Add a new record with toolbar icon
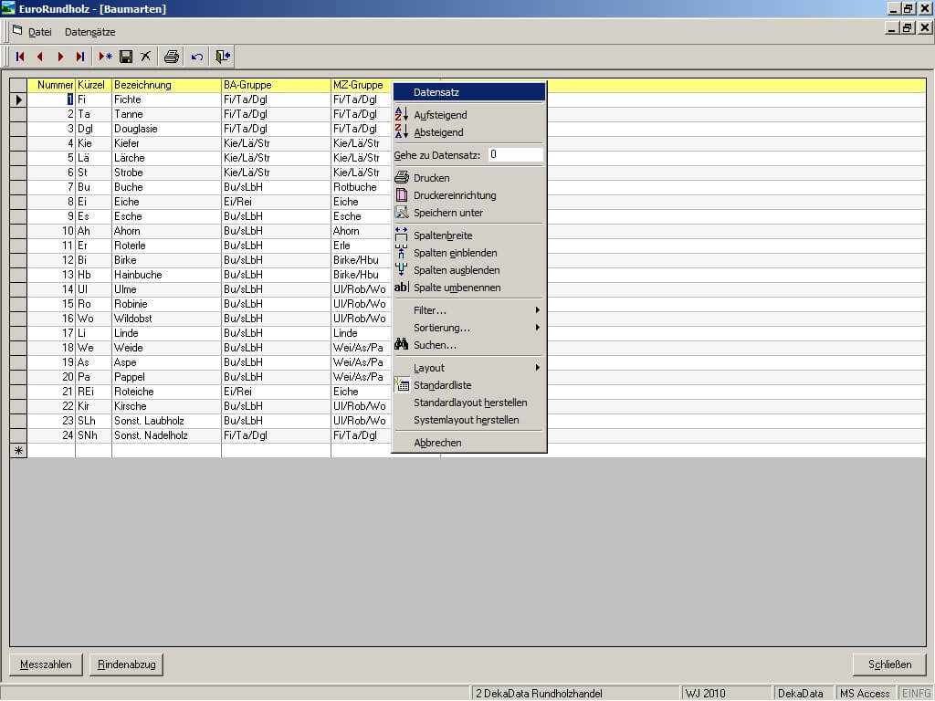 click(106, 57)
